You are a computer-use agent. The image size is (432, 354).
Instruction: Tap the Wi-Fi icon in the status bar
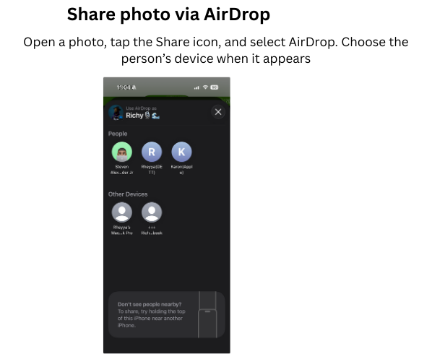205,87
